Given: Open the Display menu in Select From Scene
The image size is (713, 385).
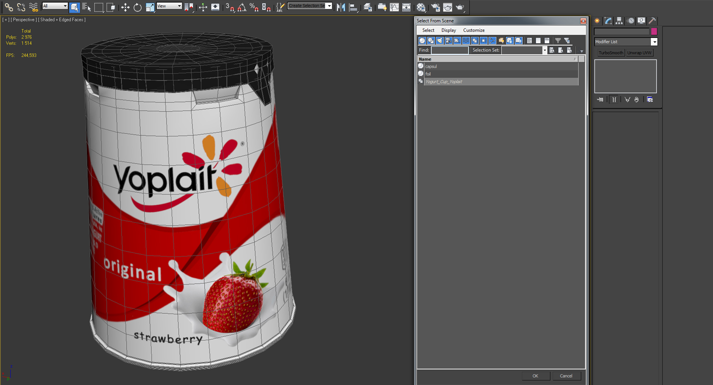Looking at the screenshot, I should pyautogui.click(x=449, y=30).
